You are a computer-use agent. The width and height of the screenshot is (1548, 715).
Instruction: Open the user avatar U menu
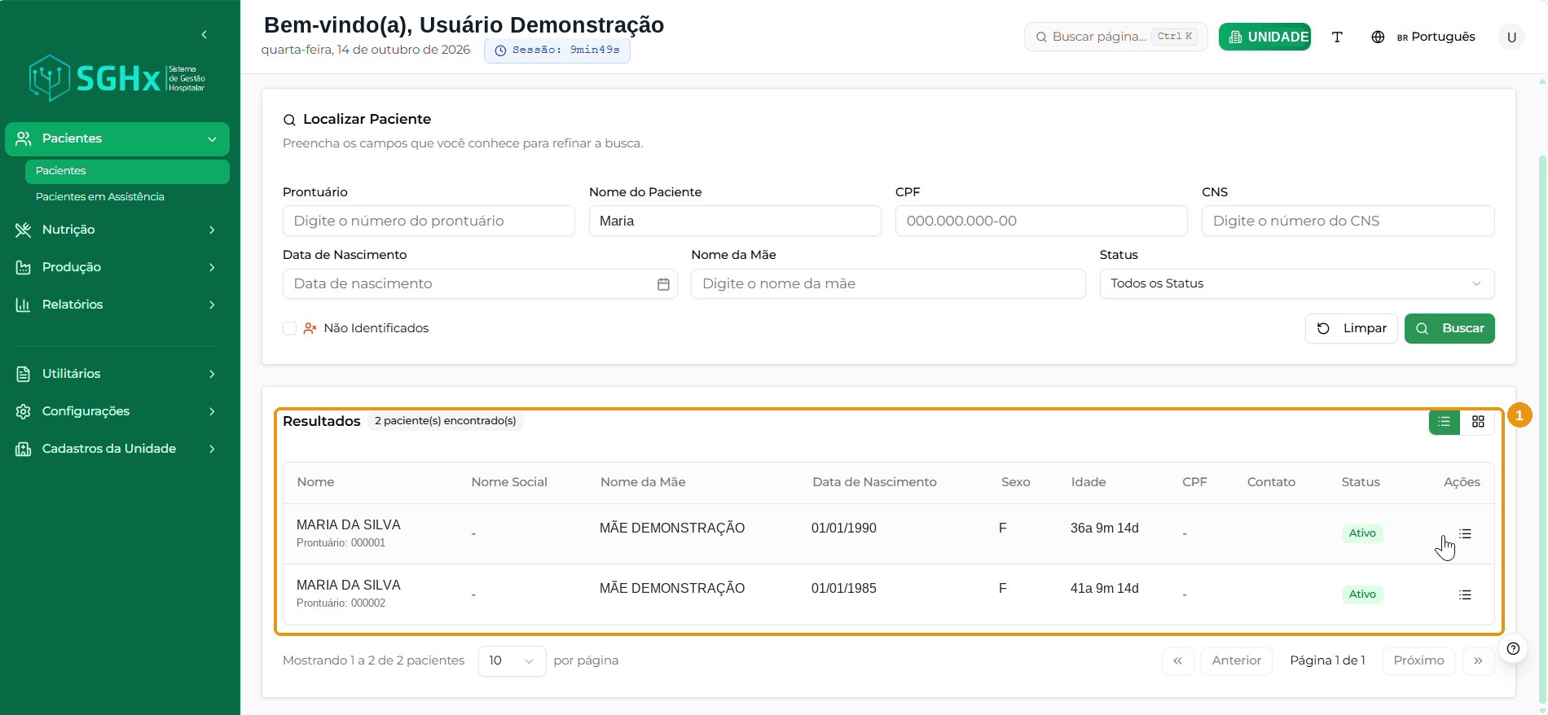(x=1511, y=37)
